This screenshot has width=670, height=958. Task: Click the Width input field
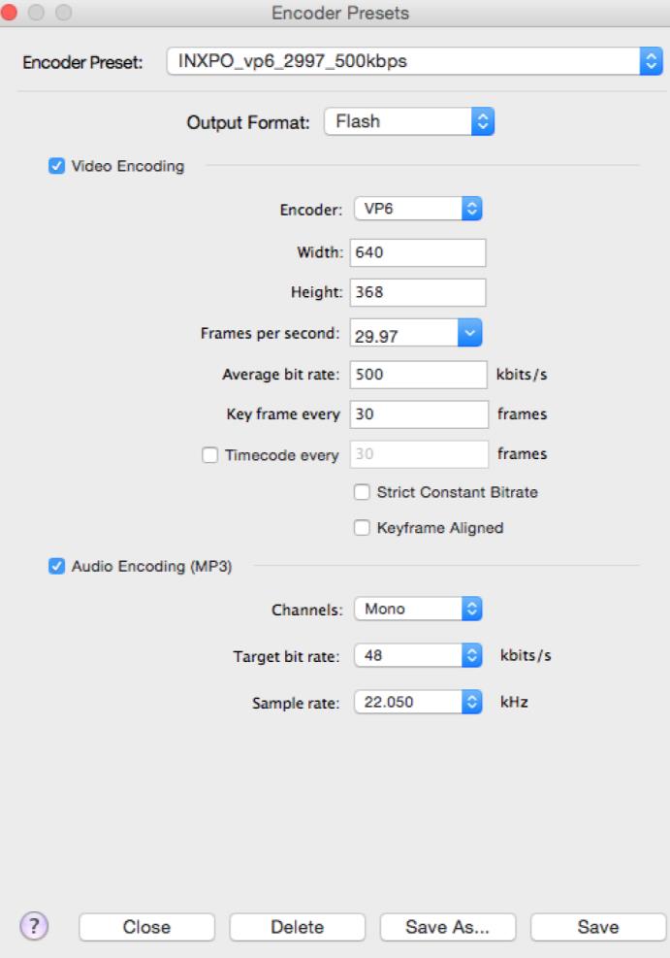click(416, 252)
